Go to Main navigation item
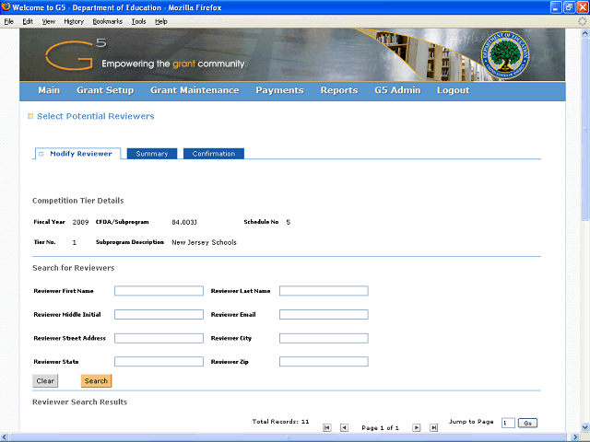Viewport: 590px width, 442px height. 49,90
